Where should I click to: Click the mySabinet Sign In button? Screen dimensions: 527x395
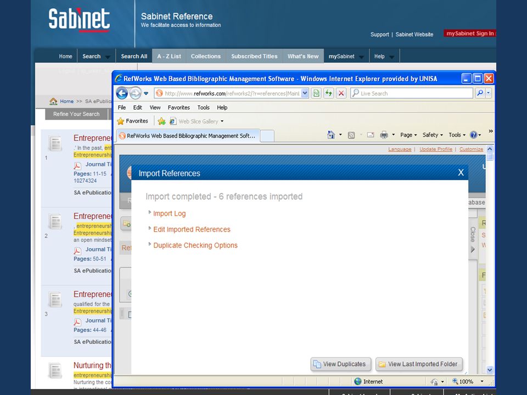click(x=469, y=33)
